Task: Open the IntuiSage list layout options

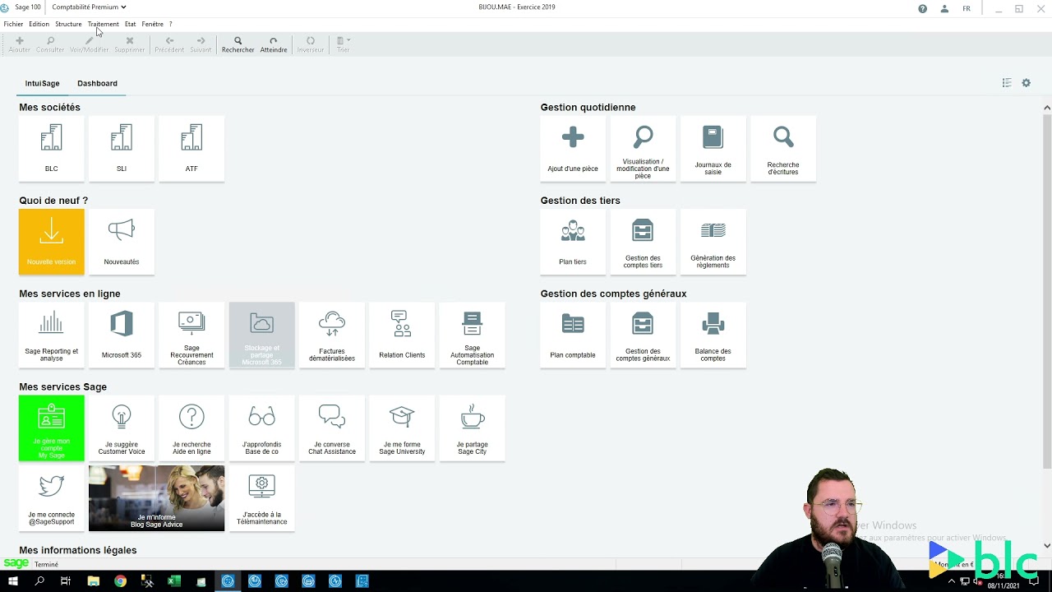Action: click(1007, 83)
